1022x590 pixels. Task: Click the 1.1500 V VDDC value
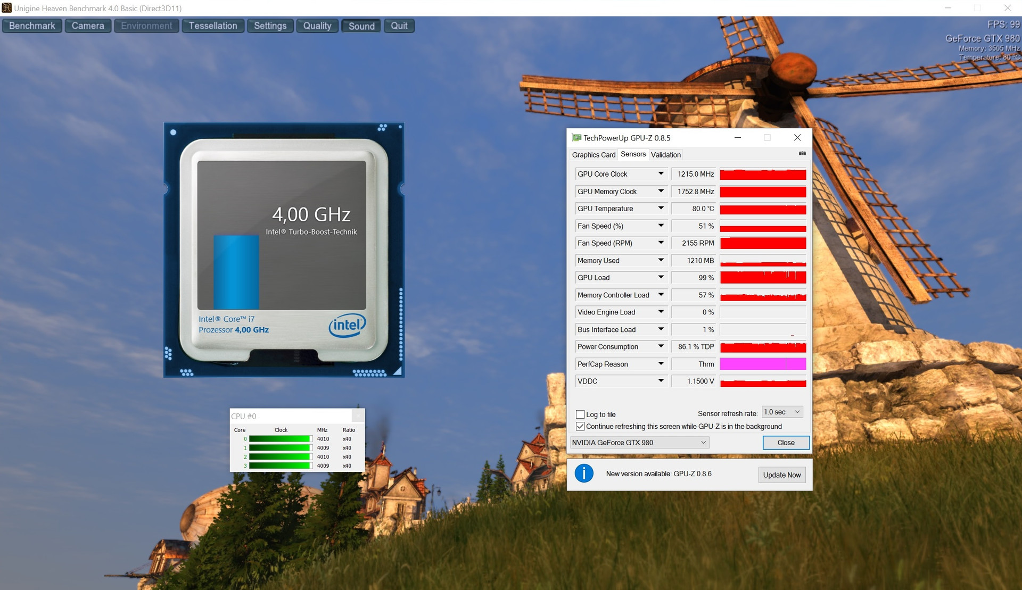[x=695, y=381]
